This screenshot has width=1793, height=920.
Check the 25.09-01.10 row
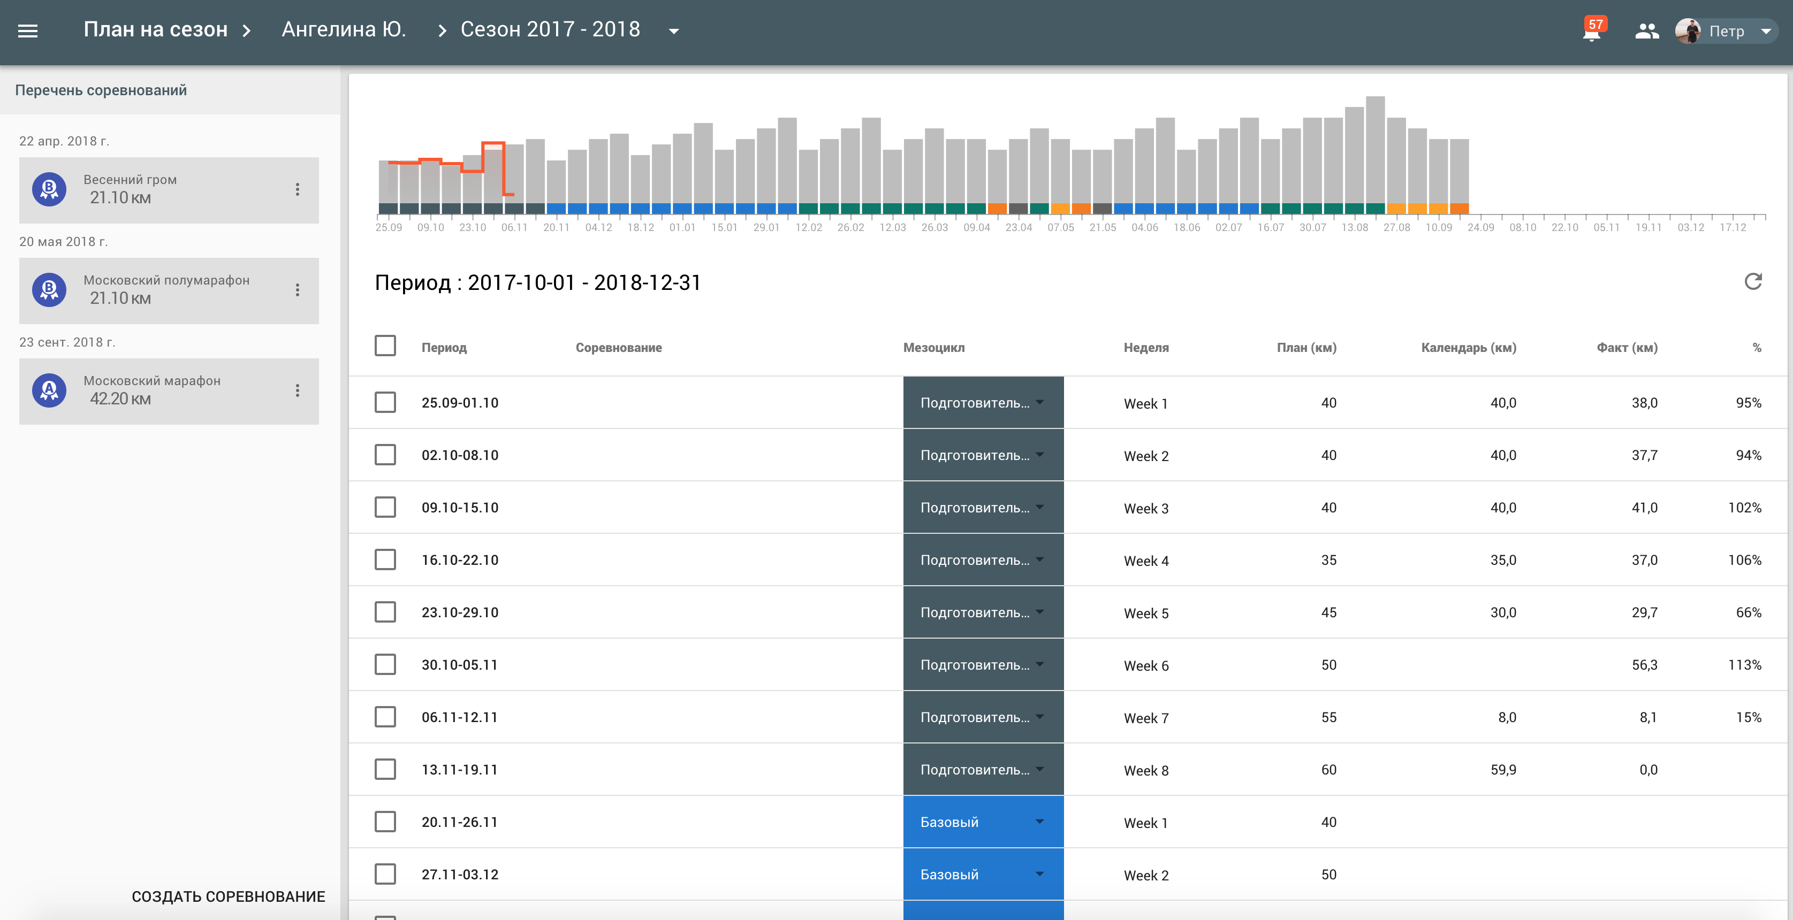[x=385, y=402]
